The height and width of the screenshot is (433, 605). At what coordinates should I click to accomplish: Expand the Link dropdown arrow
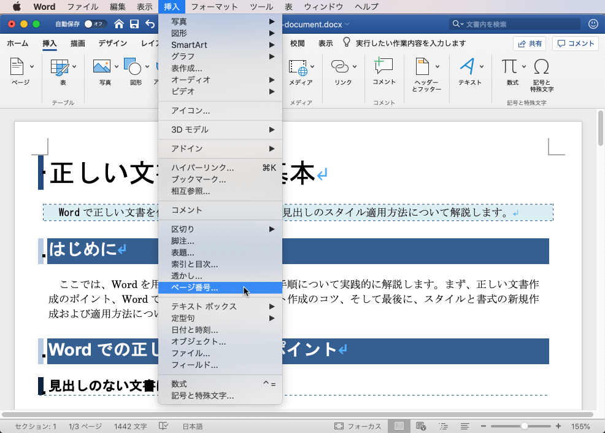[x=355, y=66]
